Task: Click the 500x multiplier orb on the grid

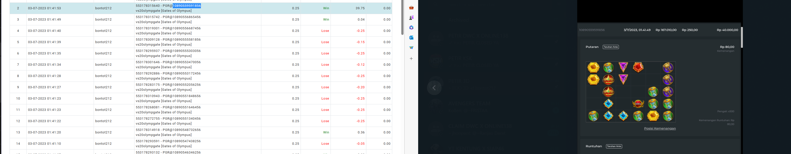Action: 638,104
